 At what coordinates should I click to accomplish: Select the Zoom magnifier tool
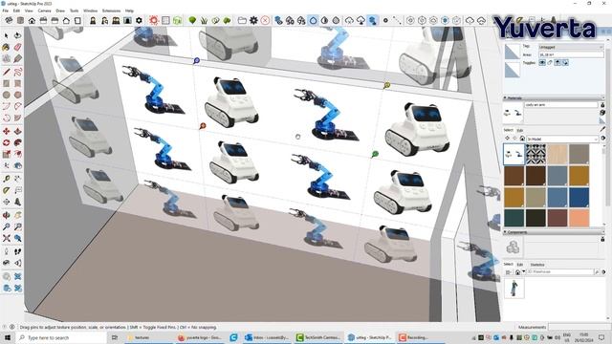[x=7, y=226]
